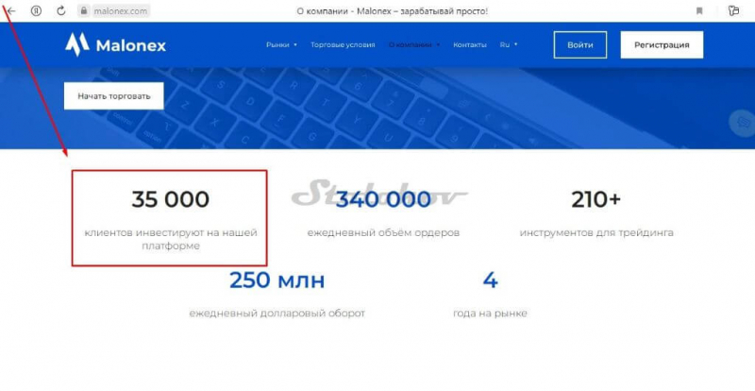
Task: Click the browser back arrow
Action: click(x=11, y=10)
